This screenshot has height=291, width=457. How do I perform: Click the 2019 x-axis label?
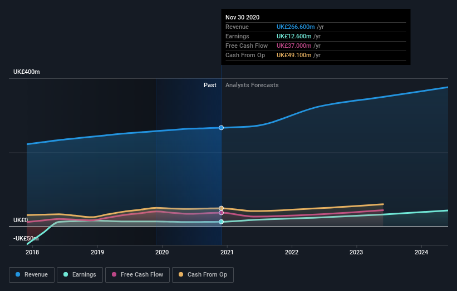click(97, 252)
